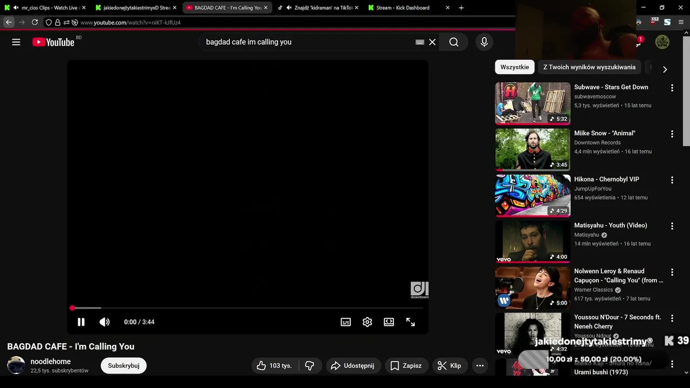The image size is (690, 388).
Task: Open more actions ellipsis below video
Action: pos(480,365)
